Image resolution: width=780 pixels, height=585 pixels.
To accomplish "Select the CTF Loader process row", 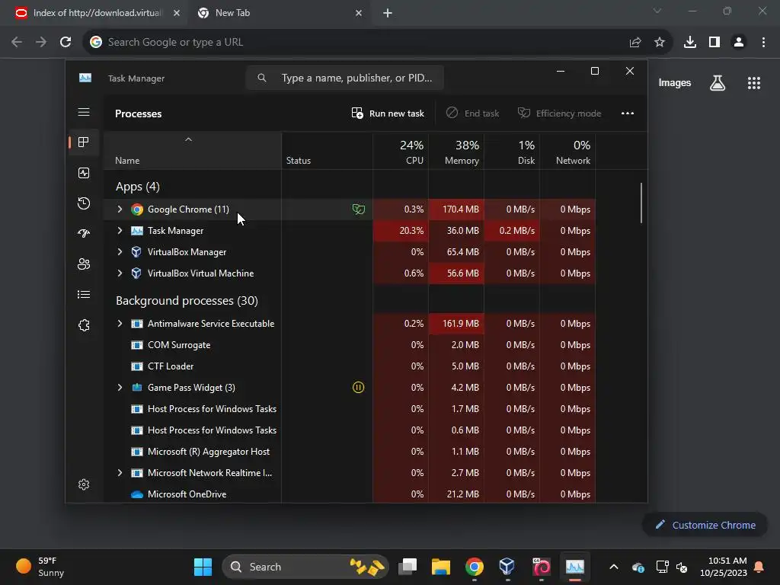I will [x=349, y=366].
